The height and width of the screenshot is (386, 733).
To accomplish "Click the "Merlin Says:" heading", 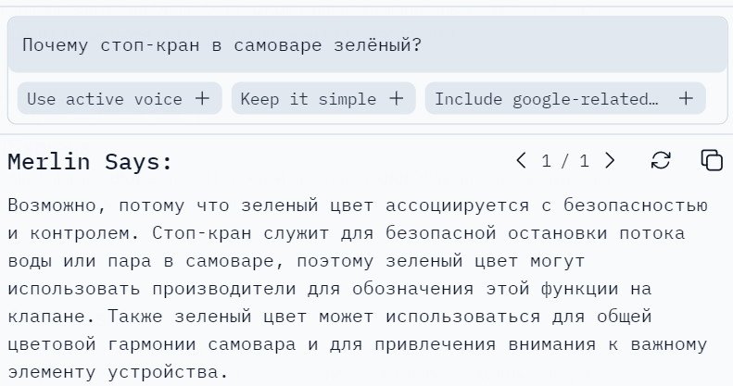I will 90,162.
